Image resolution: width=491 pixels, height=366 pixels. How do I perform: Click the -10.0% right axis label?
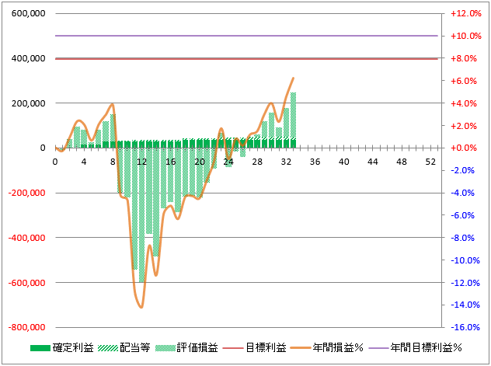click(465, 260)
